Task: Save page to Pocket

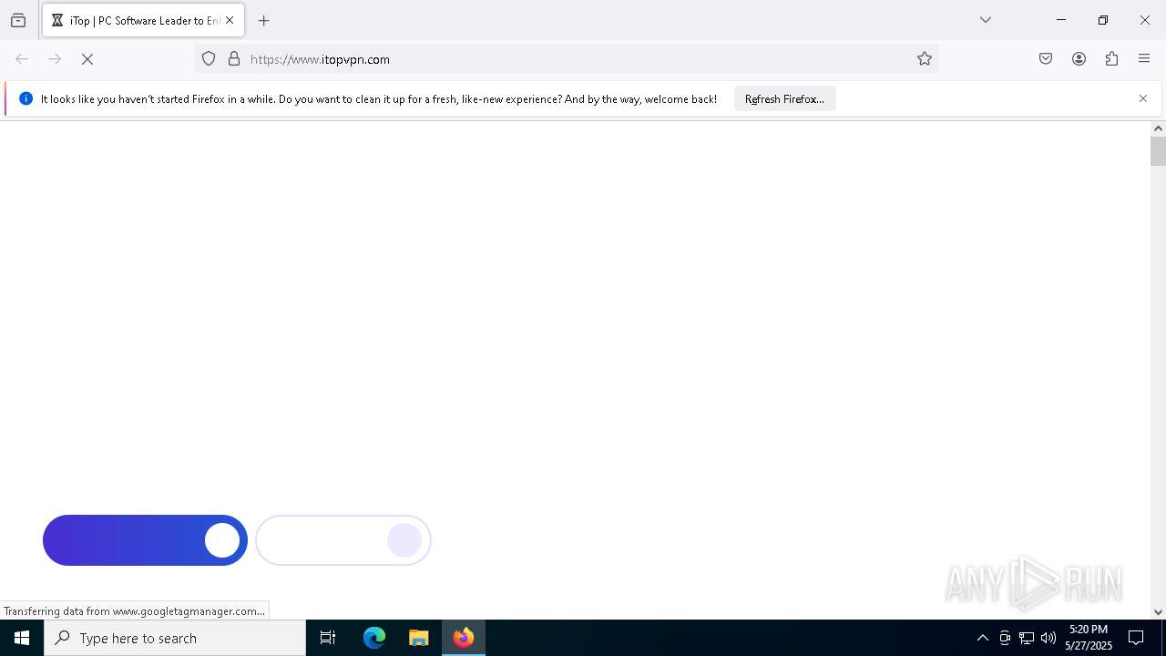Action: click(1046, 59)
